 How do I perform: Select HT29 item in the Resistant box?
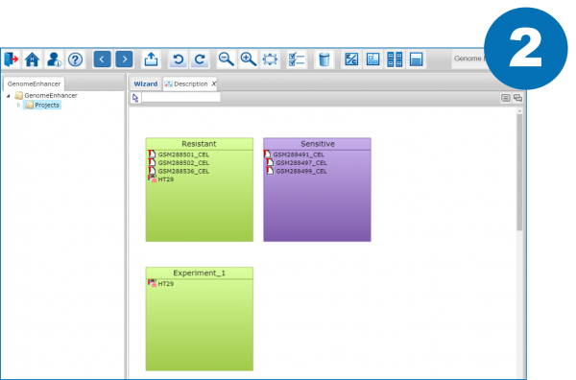[161, 179]
